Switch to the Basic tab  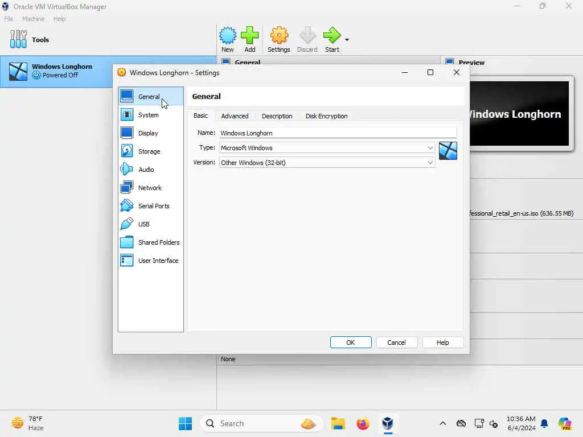click(x=200, y=116)
